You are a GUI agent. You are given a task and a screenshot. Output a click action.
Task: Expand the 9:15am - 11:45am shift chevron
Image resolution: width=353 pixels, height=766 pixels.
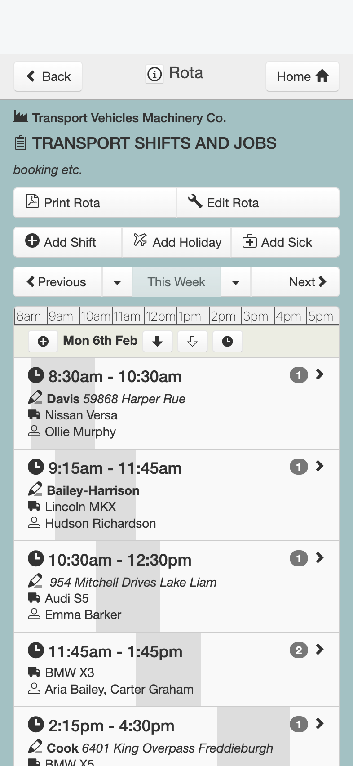click(319, 466)
